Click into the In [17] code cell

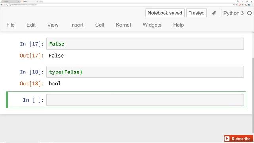[x=145, y=44]
